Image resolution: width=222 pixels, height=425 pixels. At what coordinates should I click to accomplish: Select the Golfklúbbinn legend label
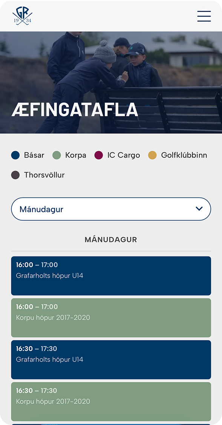tap(184, 155)
